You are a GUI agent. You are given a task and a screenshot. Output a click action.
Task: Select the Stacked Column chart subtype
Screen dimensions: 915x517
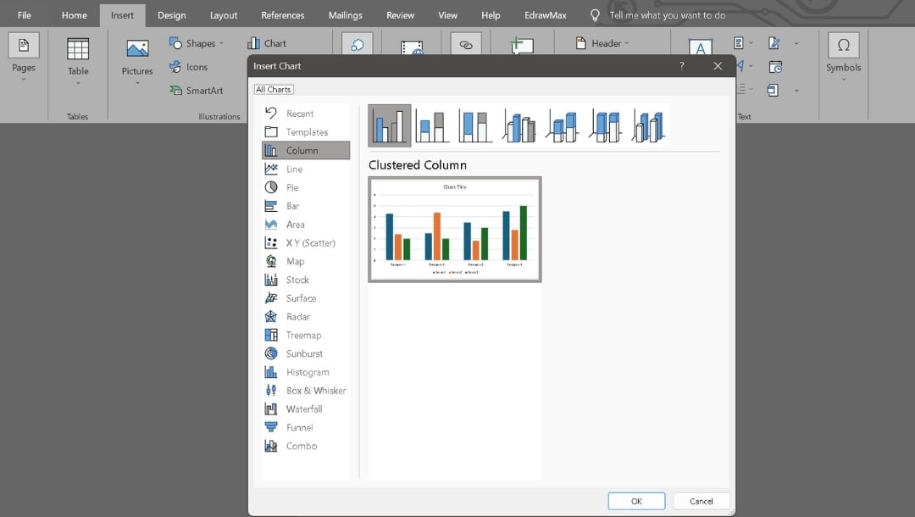432,125
